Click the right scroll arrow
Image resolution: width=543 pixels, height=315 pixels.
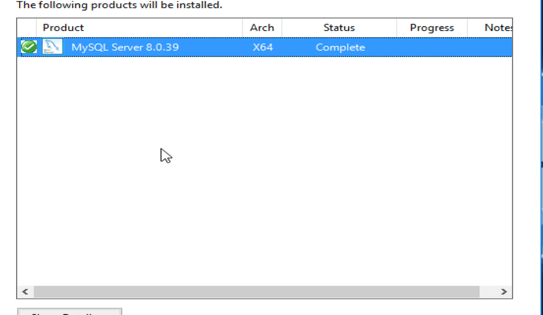(x=504, y=292)
